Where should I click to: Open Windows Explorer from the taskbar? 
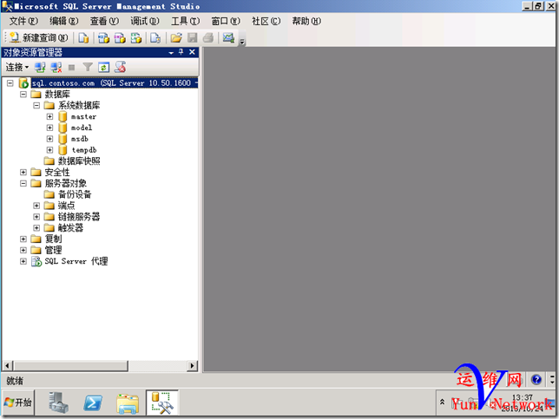point(128,403)
